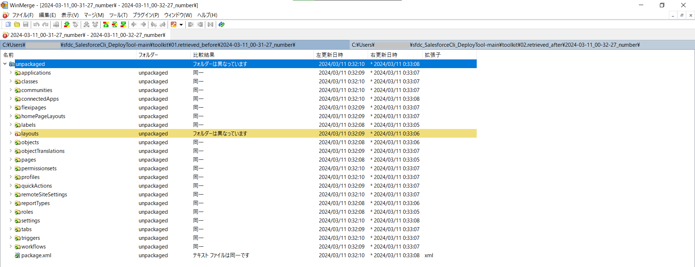Screen dimensions: 695x267
Task: Open the マージ(M) menu
Action: [x=94, y=15]
